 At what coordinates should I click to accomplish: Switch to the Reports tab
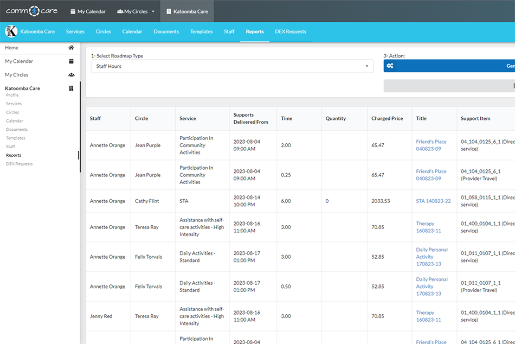(x=254, y=31)
